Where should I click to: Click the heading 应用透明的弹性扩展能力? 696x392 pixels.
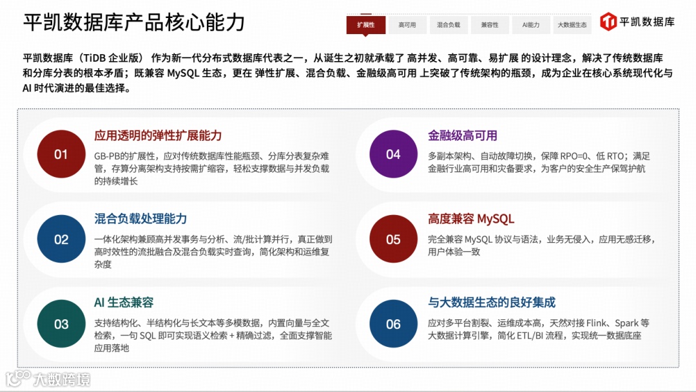coord(158,136)
